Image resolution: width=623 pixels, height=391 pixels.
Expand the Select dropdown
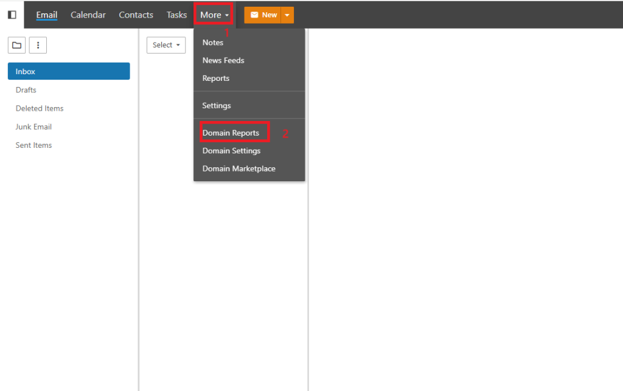tap(166, 45)
